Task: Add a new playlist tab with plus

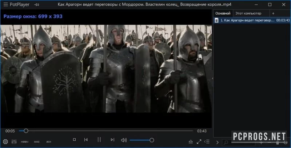Action: tap(273, 13)
